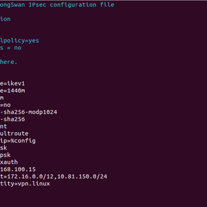Screen dimensions: 207x207
Task: Click the '-sha256-modp1024' cipher text
Action: pos(29,112)
